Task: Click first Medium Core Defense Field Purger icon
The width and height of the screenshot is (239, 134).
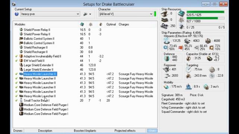Action: (21, 105)
